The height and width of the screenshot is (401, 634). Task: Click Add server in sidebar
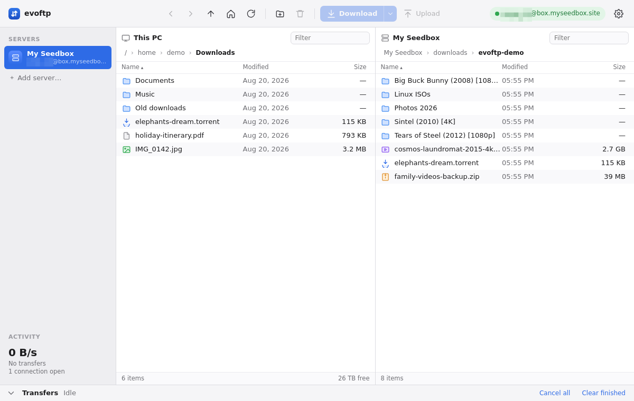(35, 78)
